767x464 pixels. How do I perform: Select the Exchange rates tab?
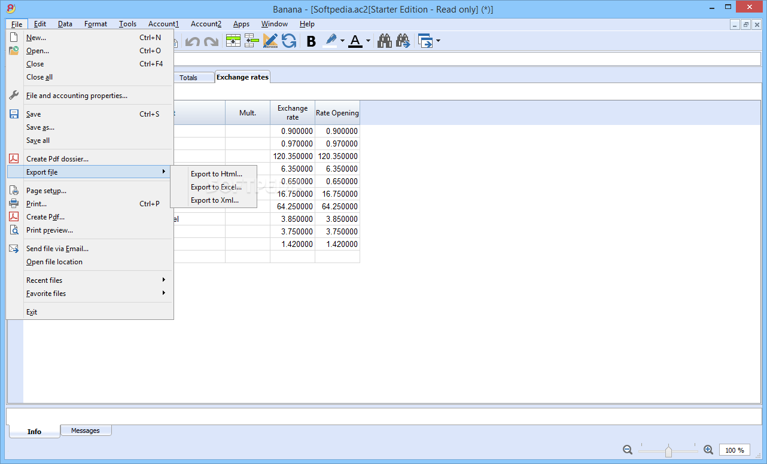click(x=242, y=77)
